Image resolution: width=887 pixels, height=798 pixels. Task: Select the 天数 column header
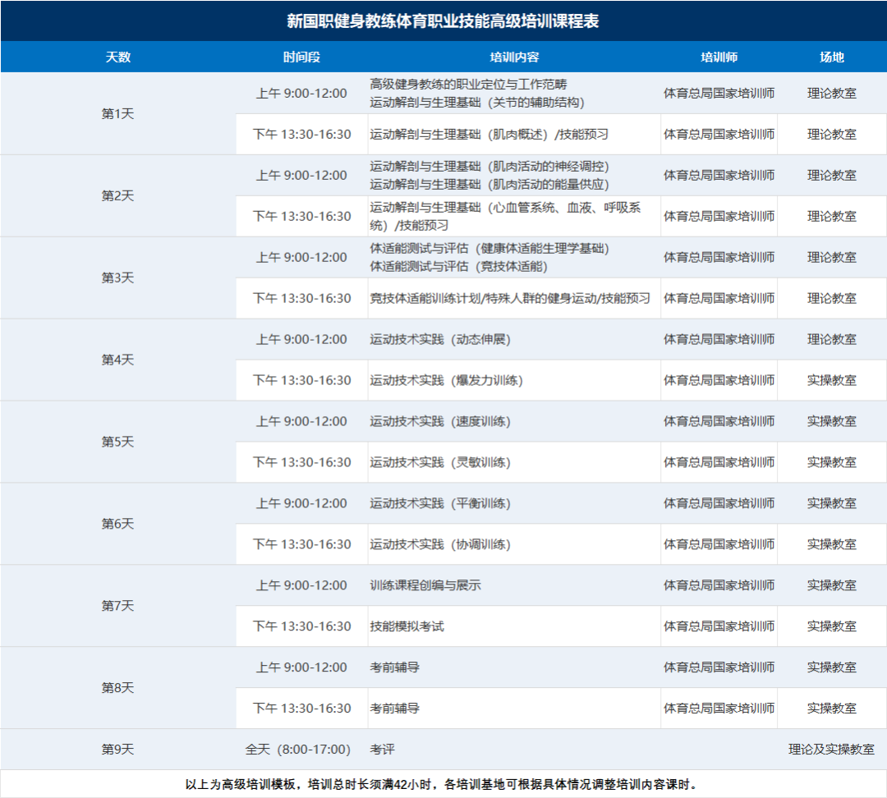pos(117,57)
